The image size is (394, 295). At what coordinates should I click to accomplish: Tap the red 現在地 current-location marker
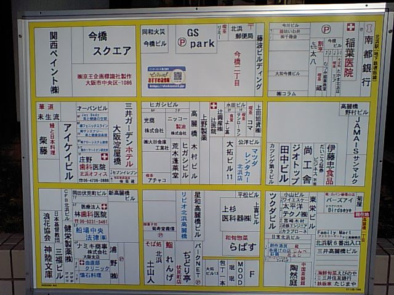[361, 214]
